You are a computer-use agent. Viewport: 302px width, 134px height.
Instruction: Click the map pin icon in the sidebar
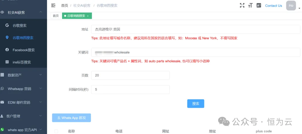coord(7,37)
